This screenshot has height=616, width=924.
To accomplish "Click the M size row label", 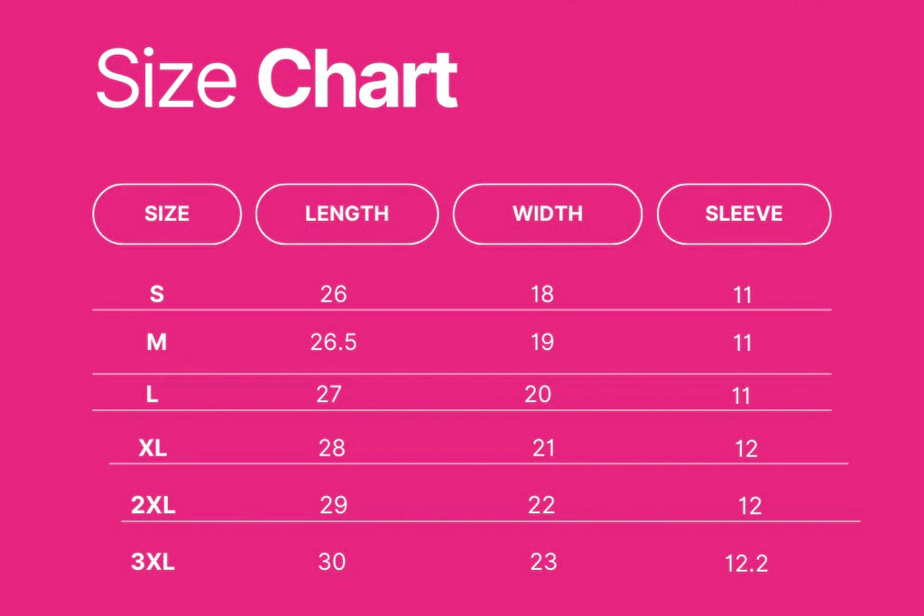I will (157, 343).
